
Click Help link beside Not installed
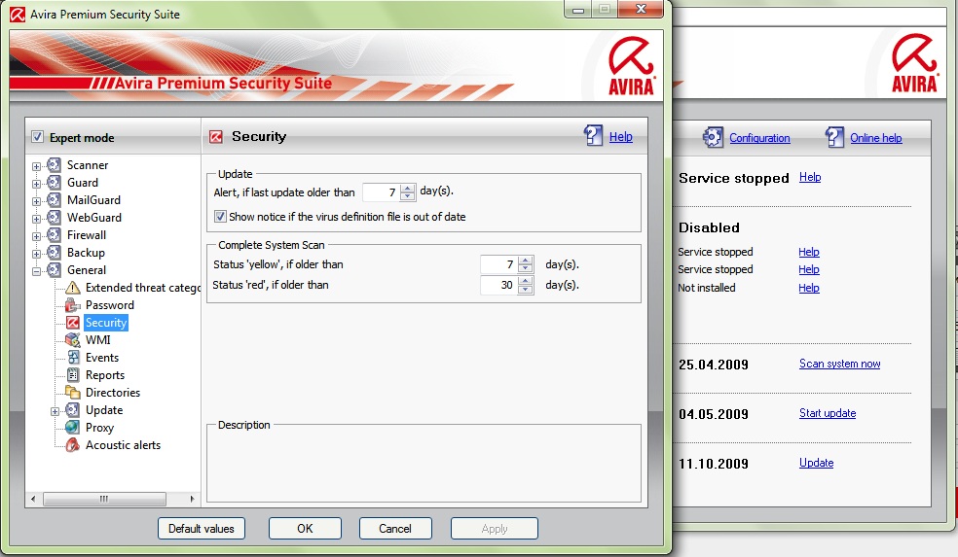click(809, 288)
